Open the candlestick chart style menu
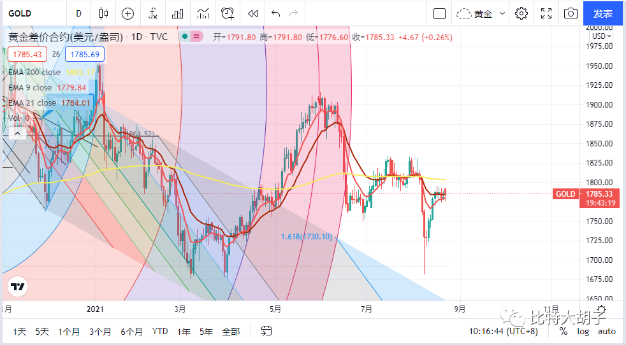Screen dimensions: 626x345 [103, 13]
